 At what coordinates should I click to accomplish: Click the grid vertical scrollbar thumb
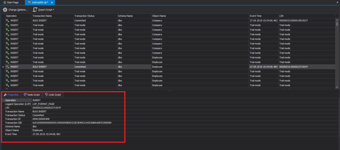pos(337,24)
